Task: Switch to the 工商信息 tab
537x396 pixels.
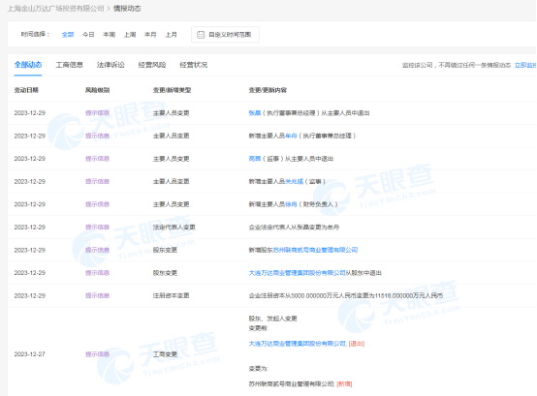Action: [x=70, y=65]
